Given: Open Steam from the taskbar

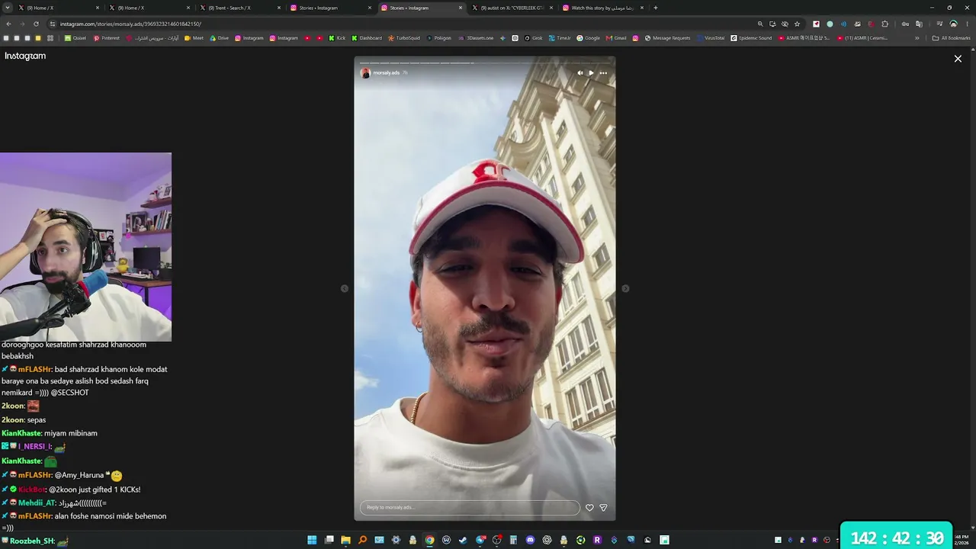Looking at the screenshot, I should 463,540.
